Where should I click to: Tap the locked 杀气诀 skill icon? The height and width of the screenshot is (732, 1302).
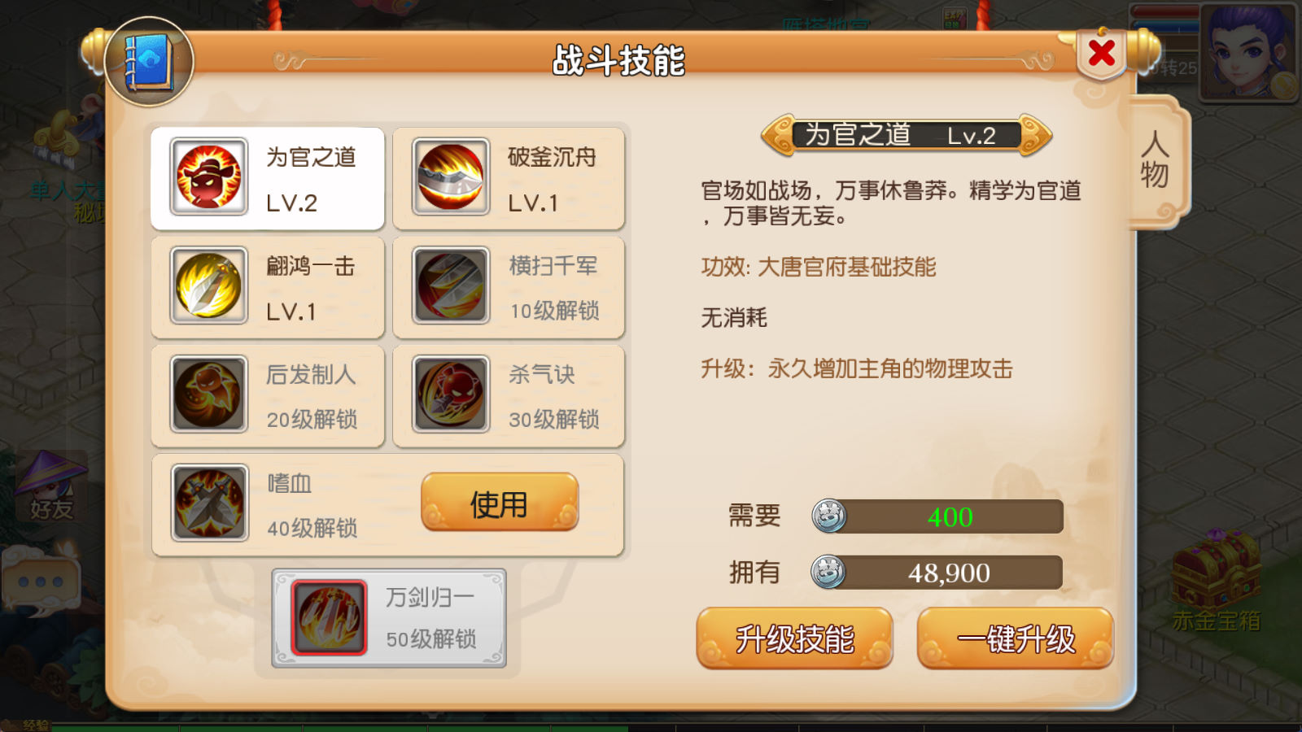pyautogui.click(x=450, y=394)
